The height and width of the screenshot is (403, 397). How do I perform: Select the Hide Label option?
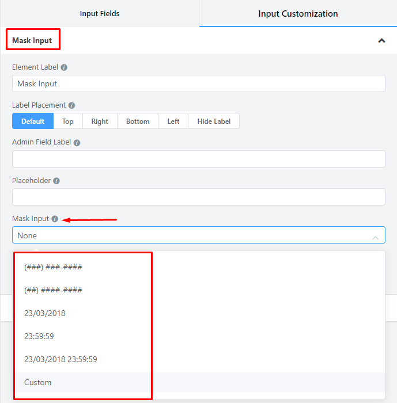[214, 121]
